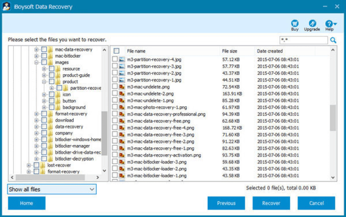Image resolution: width=346 pixels, height=217 pixels.
Task: Tick the product folder checkbox
Action: pos(52,82)
